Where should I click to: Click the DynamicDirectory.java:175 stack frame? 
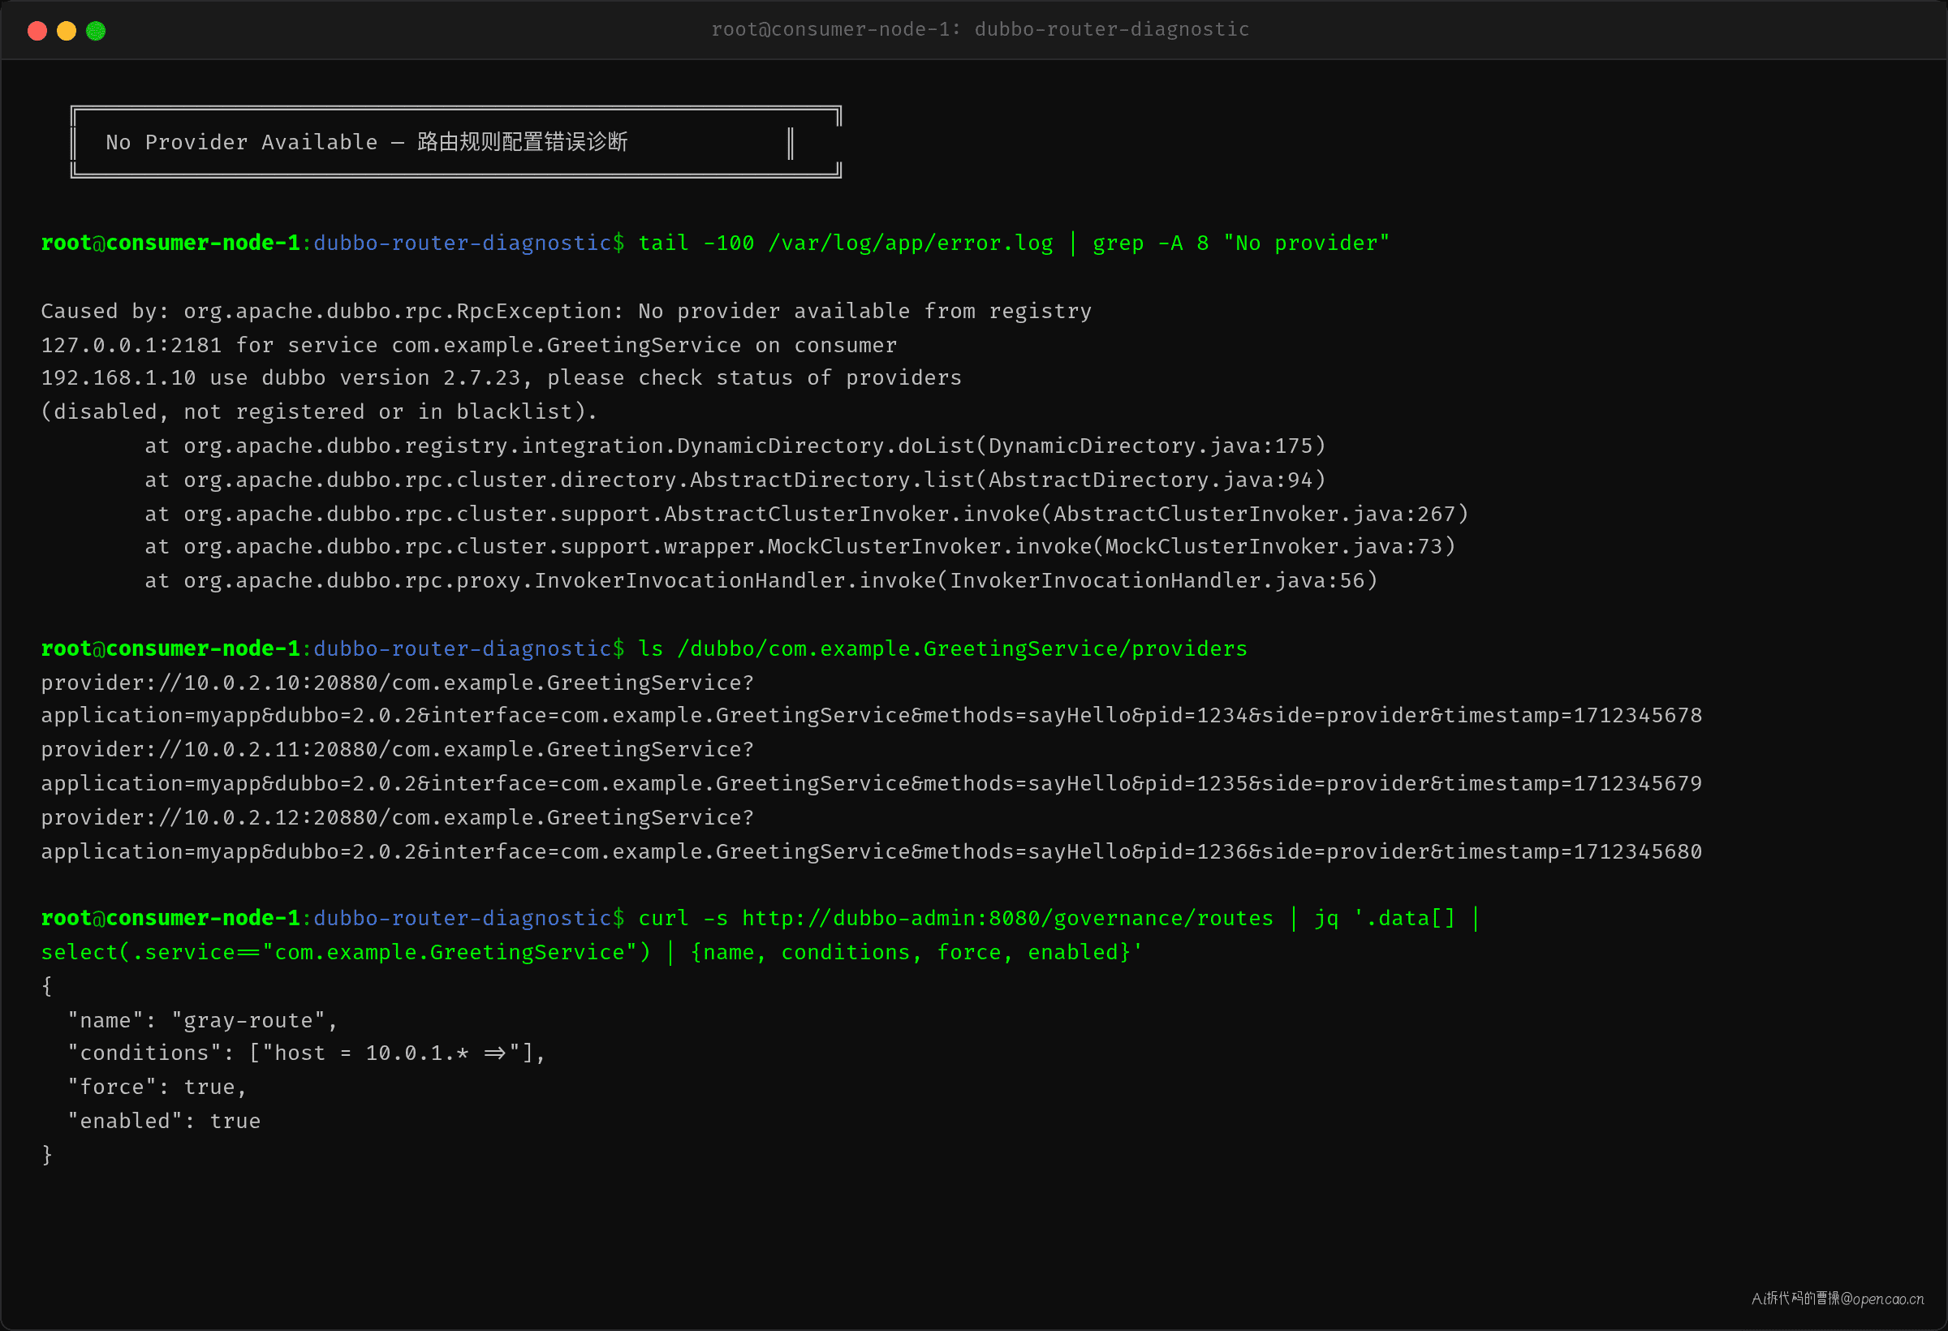point(735,446)
